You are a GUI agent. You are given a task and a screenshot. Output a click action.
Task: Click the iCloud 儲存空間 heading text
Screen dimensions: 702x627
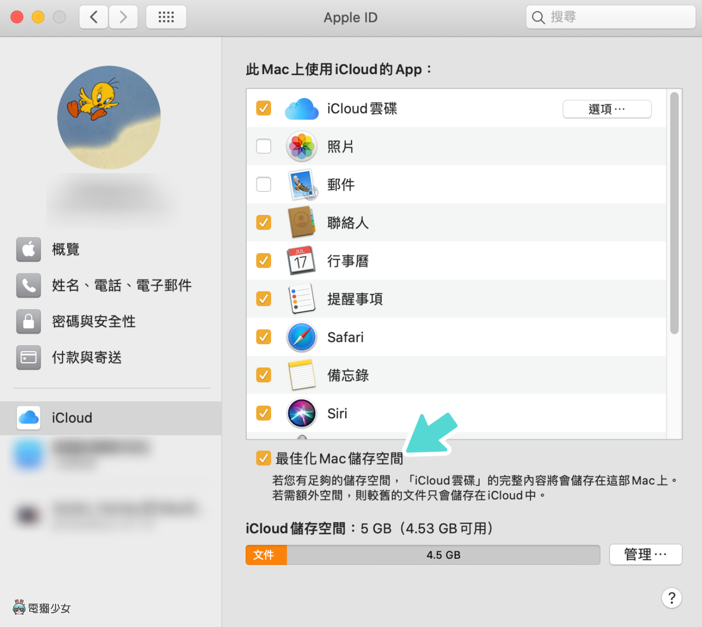pyautogui.click(x=295, y=529)
